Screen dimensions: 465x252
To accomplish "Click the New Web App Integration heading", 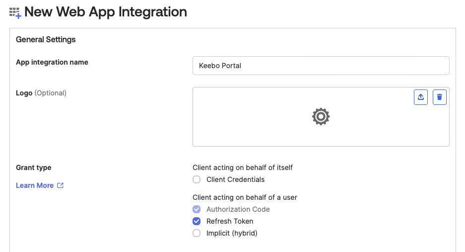I will coord(106,12).
